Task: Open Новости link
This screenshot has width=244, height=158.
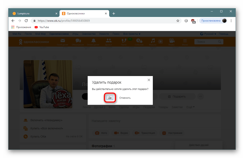Action: (104, 34)
